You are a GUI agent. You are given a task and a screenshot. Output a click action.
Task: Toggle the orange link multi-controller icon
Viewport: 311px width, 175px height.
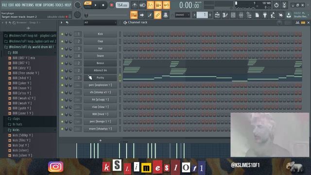point(157,15)
